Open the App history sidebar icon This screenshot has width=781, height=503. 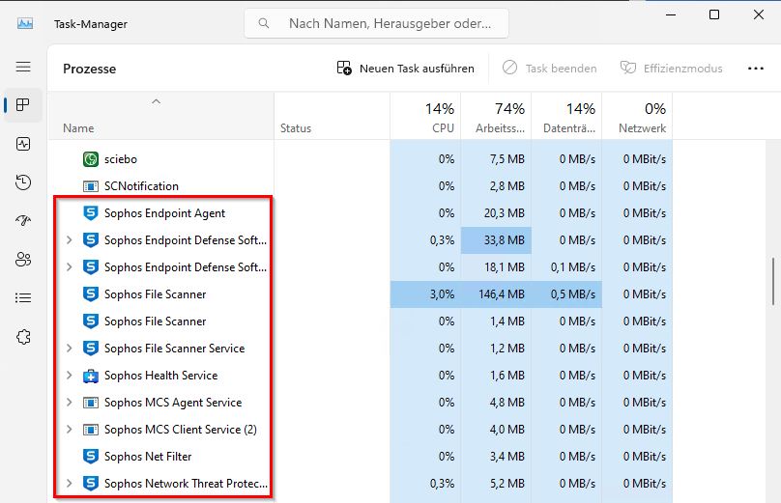tap(23, 182)
